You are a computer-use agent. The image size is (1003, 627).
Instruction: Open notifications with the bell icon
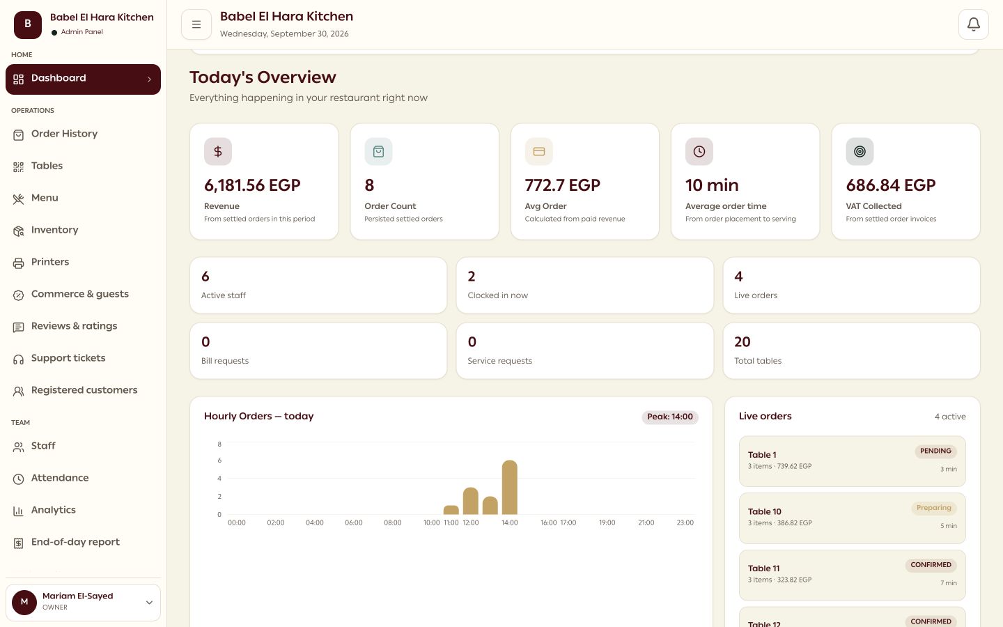pyautogui.click(x=974, y=24)
